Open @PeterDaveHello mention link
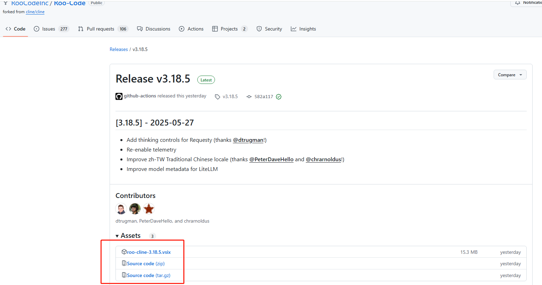This screenshot has height=285, width=542. tap(271, 159)
